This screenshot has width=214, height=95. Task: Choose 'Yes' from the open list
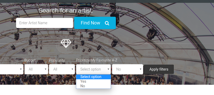click(x=93, y=81)
